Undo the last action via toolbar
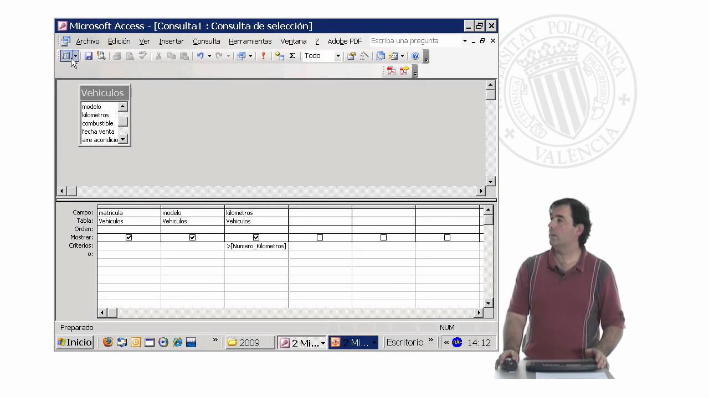This screenshot has width=709, height=398. click(201, 56)
